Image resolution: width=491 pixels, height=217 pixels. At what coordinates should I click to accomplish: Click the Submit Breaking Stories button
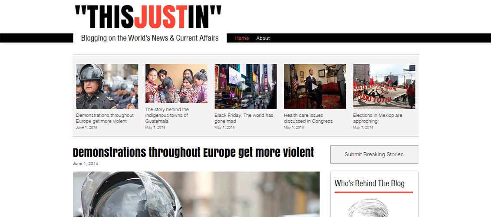374,155
